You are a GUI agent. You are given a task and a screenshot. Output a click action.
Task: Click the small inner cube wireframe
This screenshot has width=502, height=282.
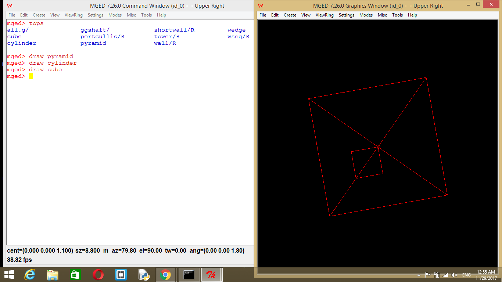pos(367,163)
